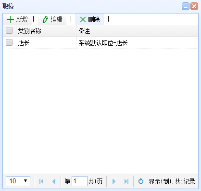Click the 删除 (delete) toolbar button
This screenshot has width=201, height=191.
[x=89, y=19]
